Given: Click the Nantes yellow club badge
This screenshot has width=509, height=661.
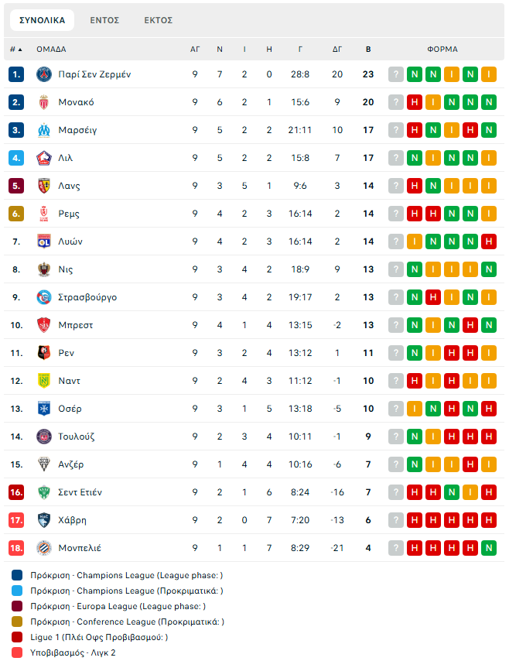Looking at the screenshot, I should 43,381.
